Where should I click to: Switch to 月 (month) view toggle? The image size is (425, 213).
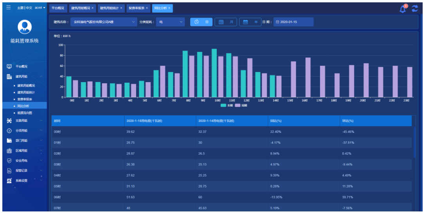point(226,22)
